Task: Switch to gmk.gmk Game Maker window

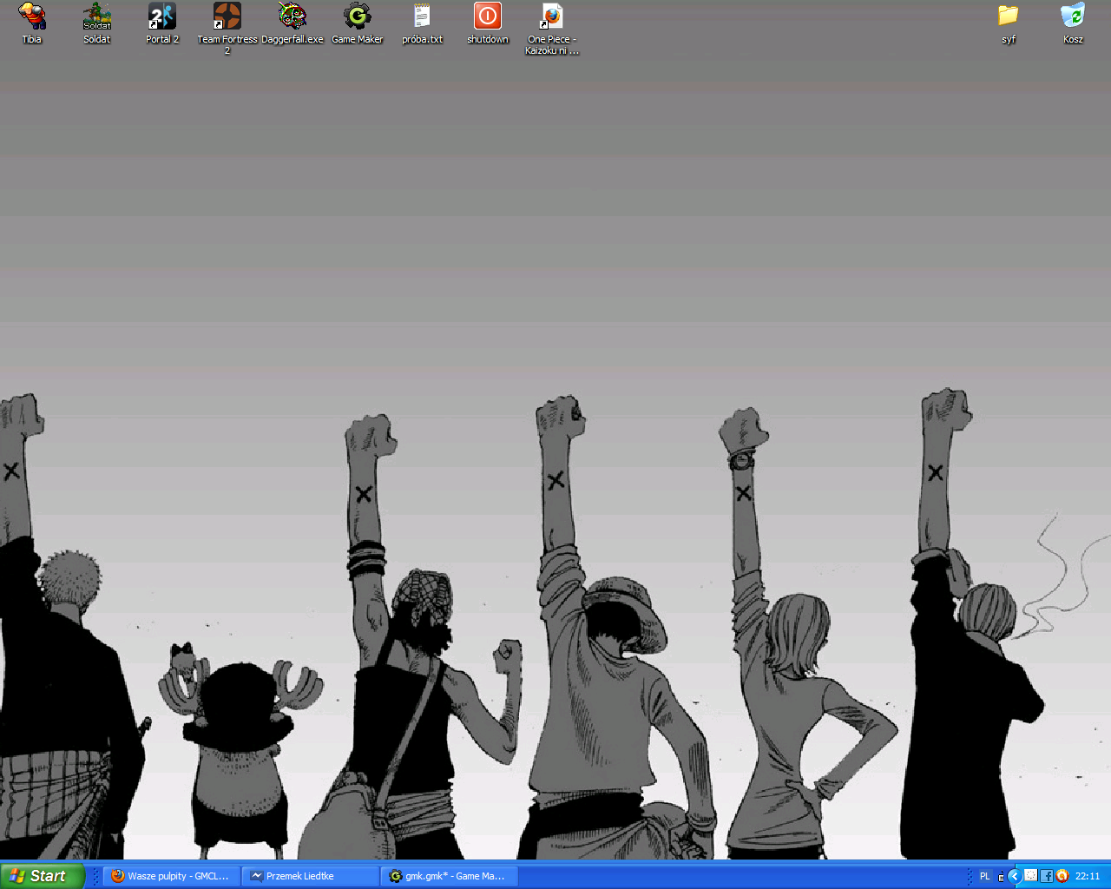Action: (x=449, y=876)
